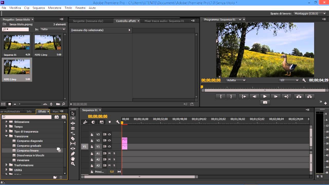329x185 pixels.
Task: Solo audio track A2
Action: 114,159
